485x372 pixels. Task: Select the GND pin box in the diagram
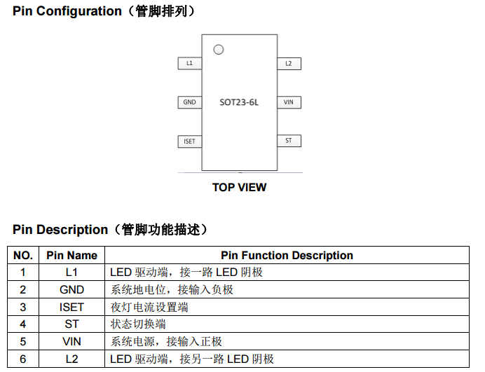coord(189,102)
